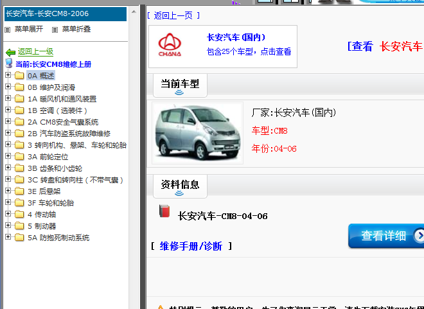
Task: Click the 菜单展开 list icon
Action: coord(8,30)
